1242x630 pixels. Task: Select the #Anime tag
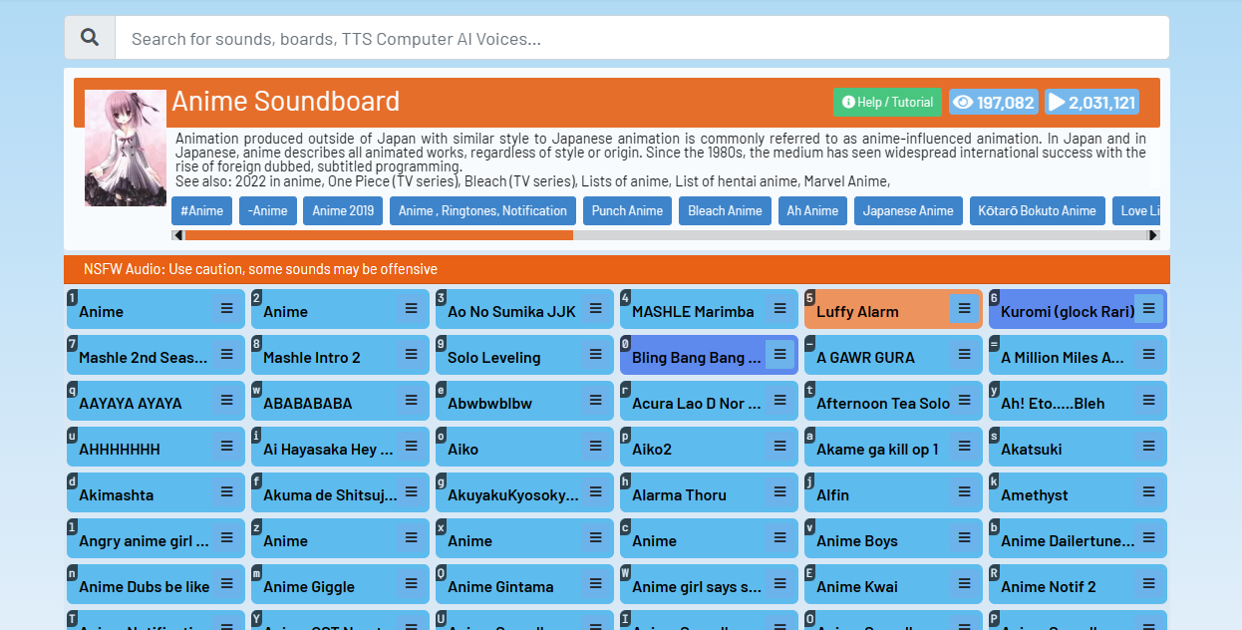point(201,211)
